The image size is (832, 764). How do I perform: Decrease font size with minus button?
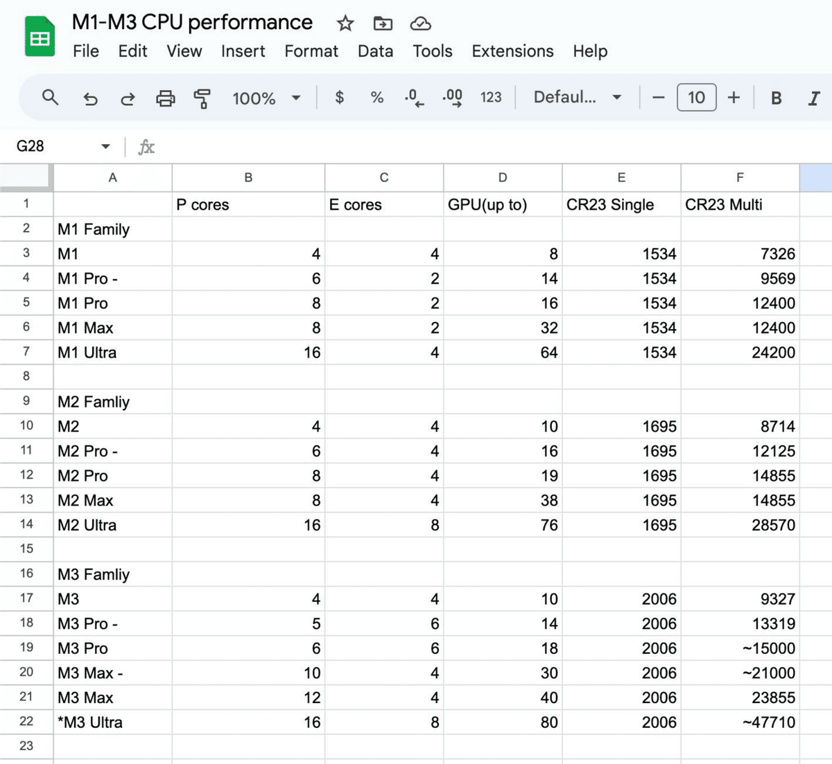click(x=659, y=98)
